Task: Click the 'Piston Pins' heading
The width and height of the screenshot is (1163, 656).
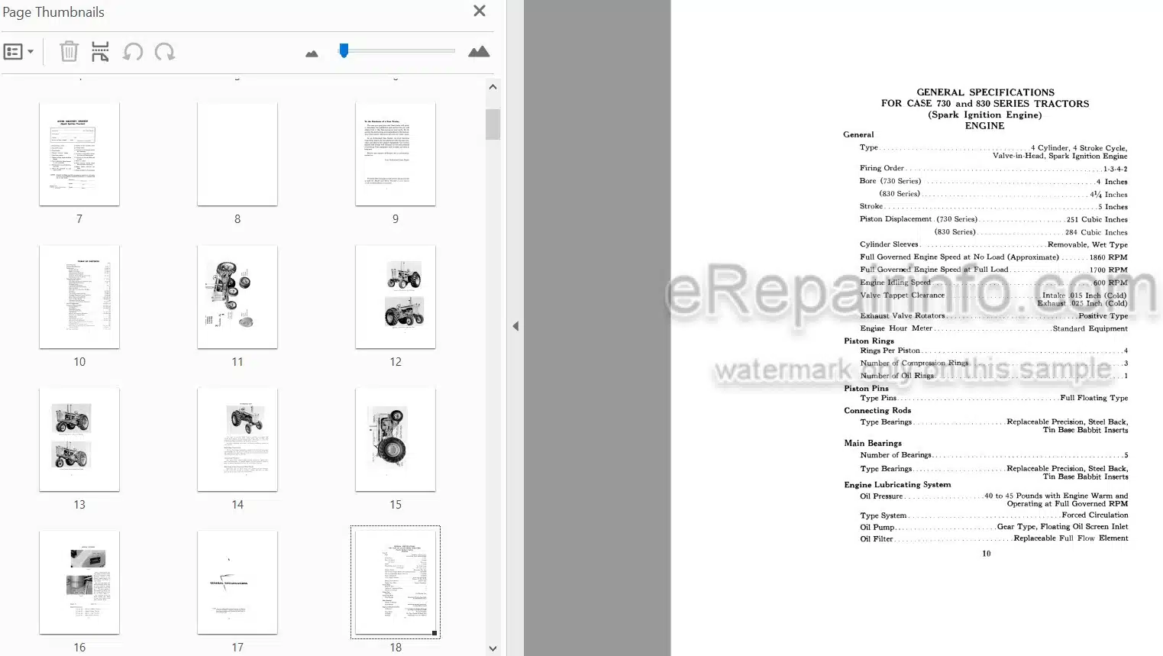Action: pyautogui.click(x=866, y=388)
